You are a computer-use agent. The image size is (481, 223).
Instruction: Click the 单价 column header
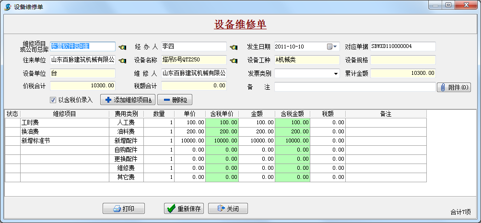(x=190, y=114)
